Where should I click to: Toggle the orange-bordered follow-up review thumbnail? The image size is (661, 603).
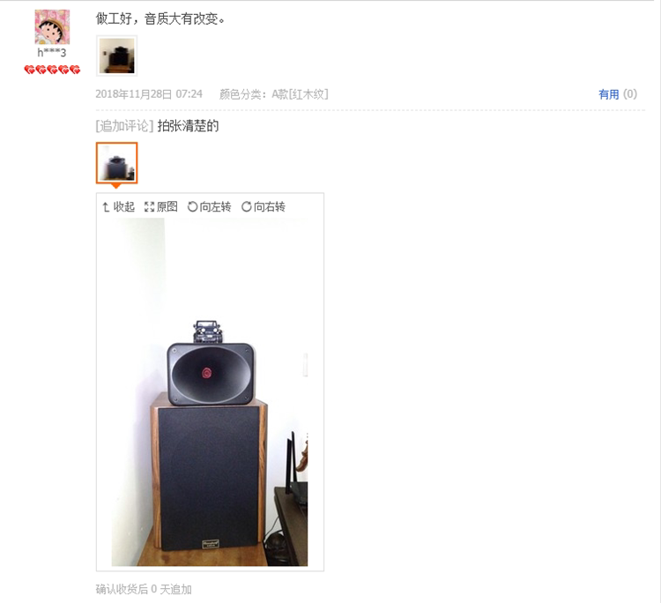[116, 163]
